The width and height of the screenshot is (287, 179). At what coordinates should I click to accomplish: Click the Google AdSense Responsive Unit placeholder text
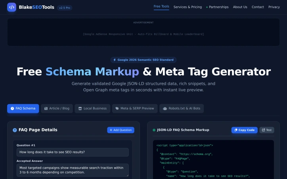pyautogui.click(x=143, y=34)
